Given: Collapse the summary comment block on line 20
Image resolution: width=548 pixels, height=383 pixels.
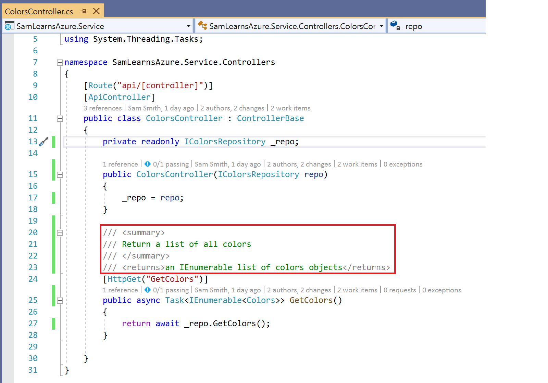Looking at the screenshot, I should coord(60,233).
